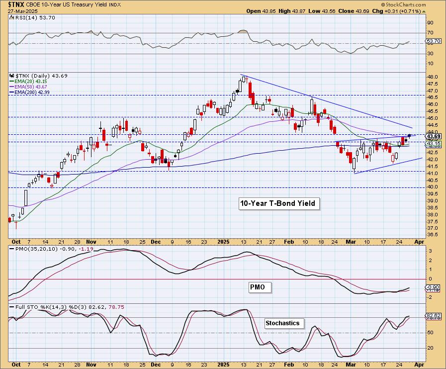Click the Close 43.69 header value
The width and height of the screenshot is (446, 369).
354,11
